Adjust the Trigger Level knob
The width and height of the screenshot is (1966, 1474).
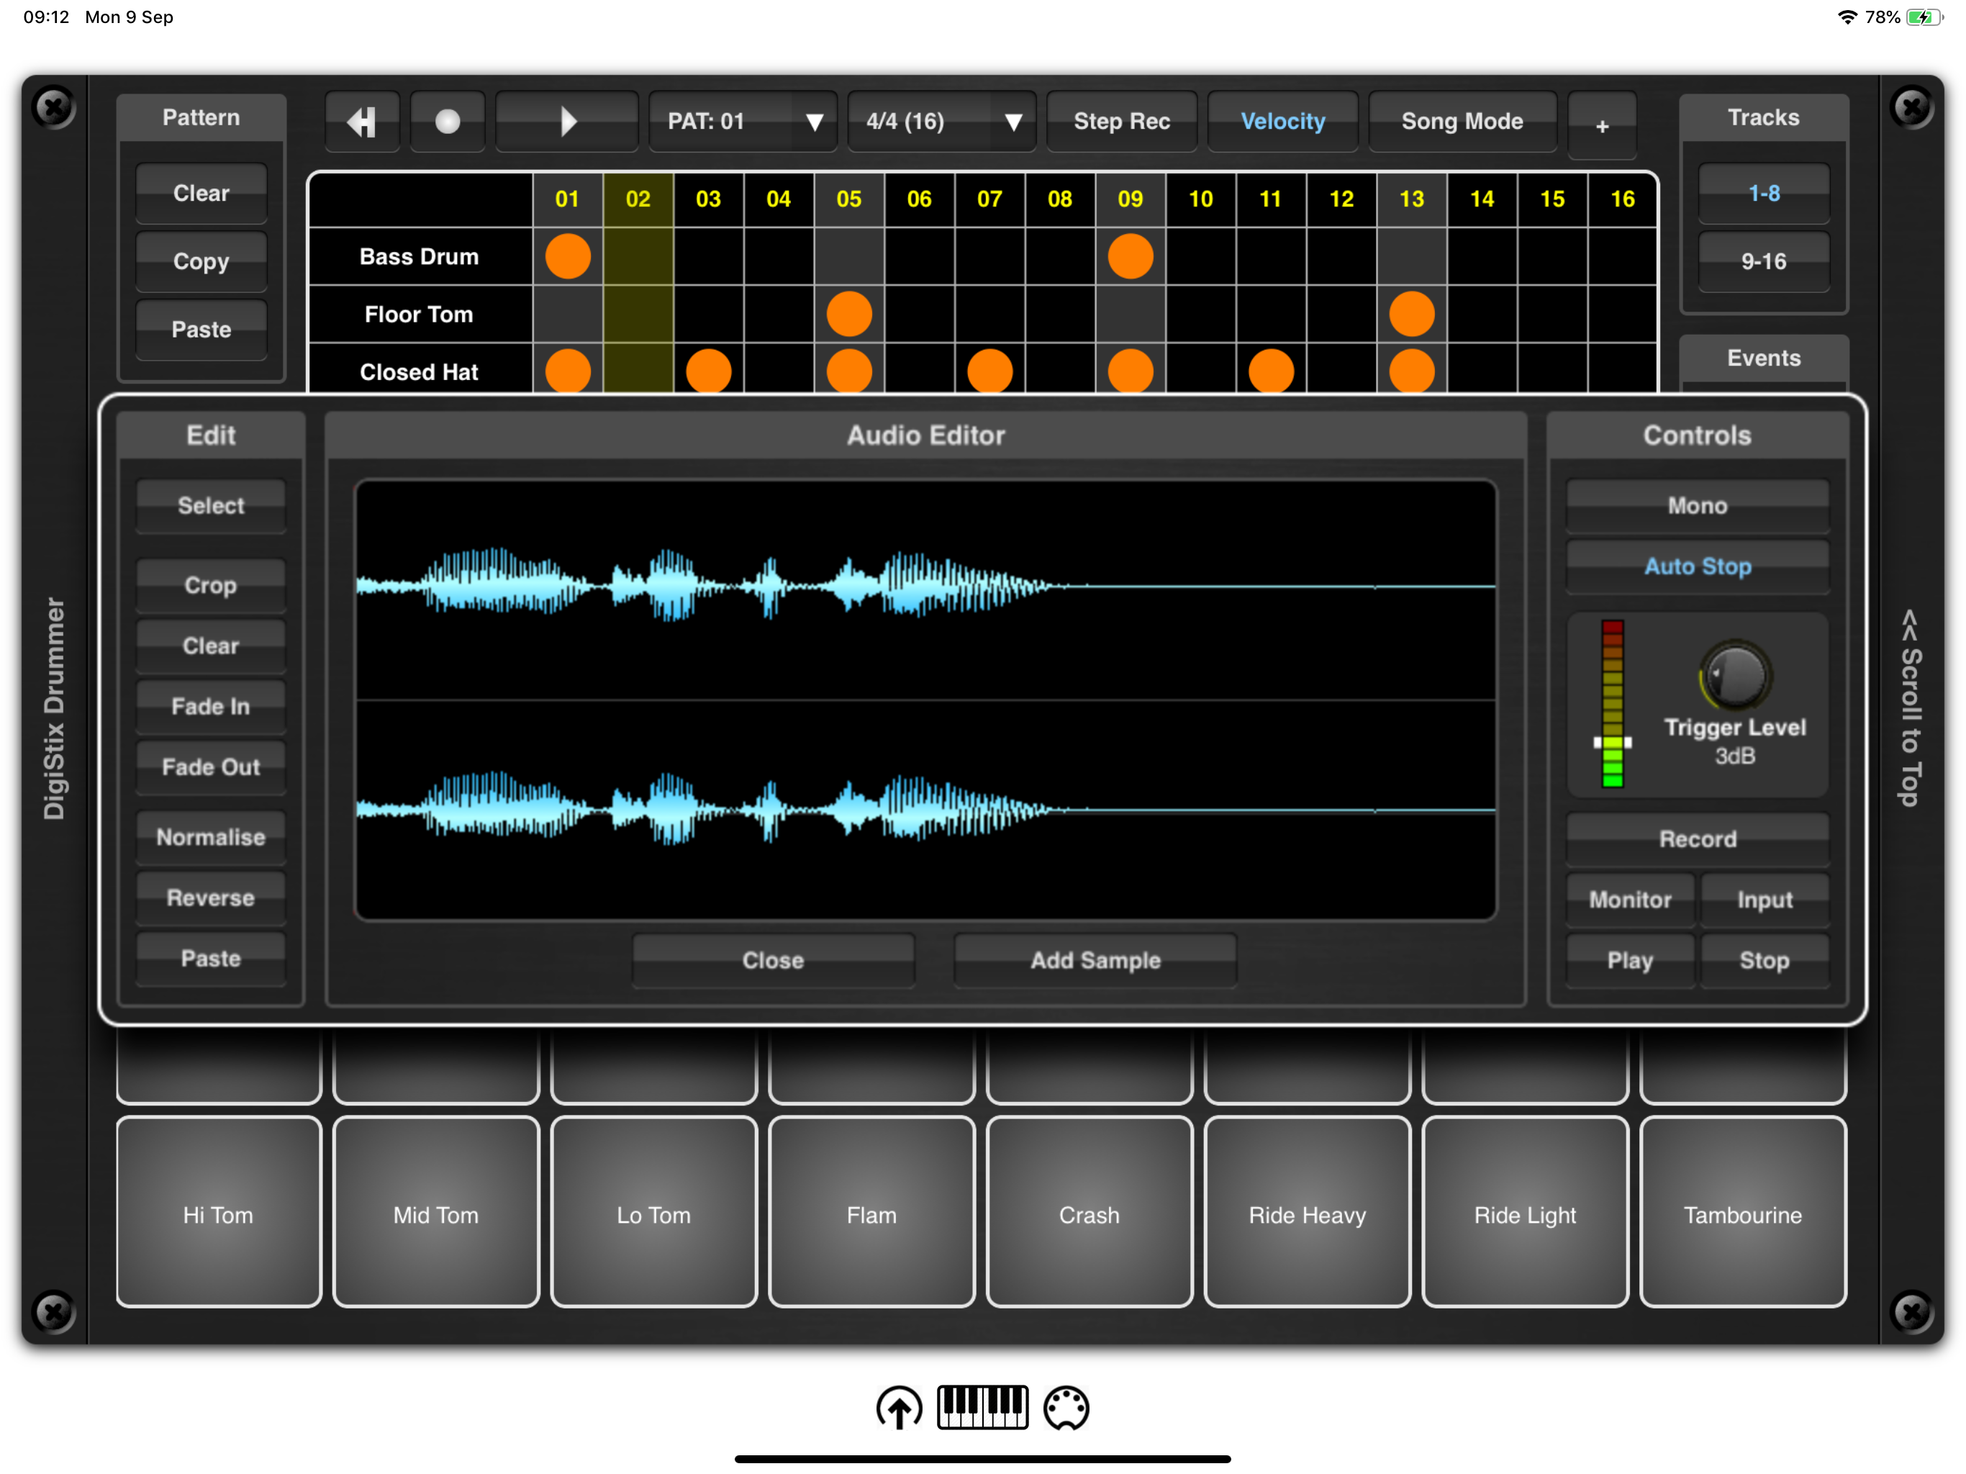[x=1734, y=676]
